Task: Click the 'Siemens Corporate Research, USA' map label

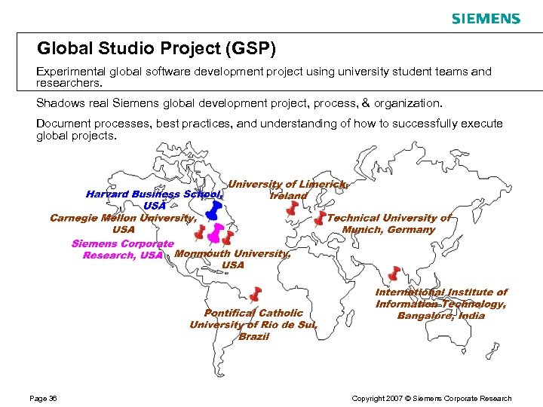Action: (x=123, y=249)
